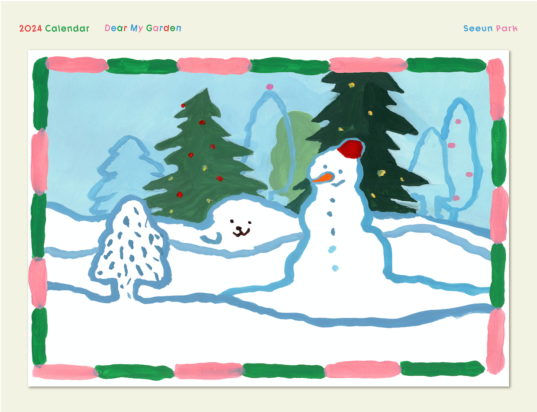
Task: Click the snowman's lowest light blue button
Action: point(335,267)
